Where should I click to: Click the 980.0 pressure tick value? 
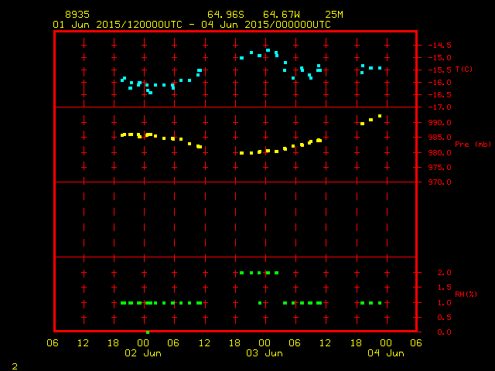pyautogui.click(x=440, y=153)
